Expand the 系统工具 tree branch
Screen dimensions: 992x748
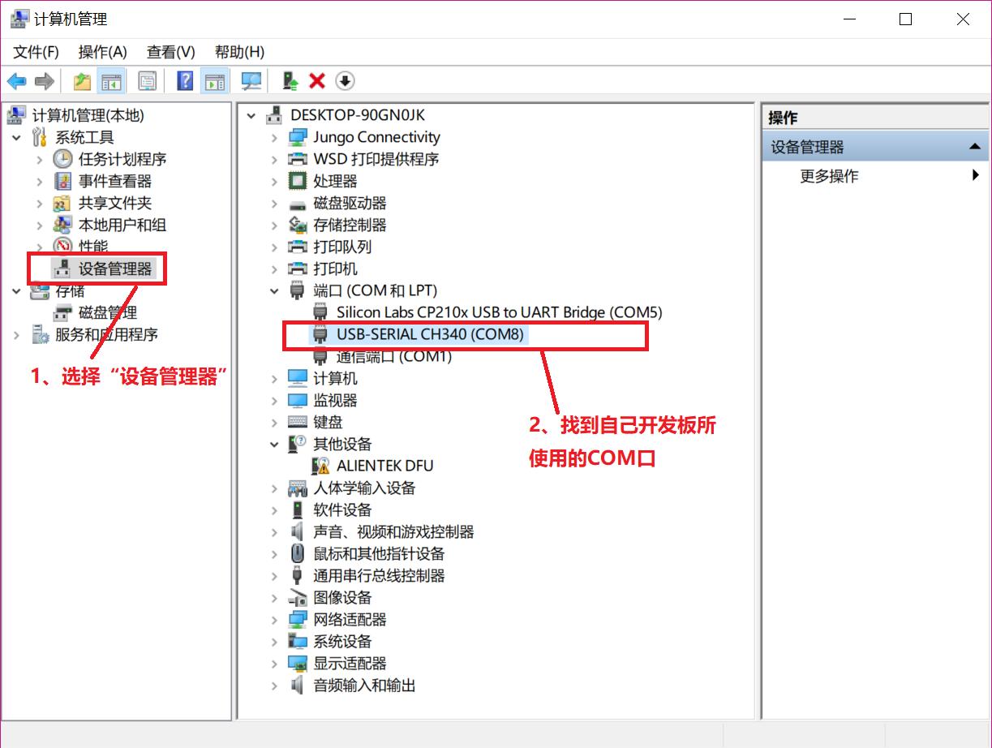[x=17, y=137]
